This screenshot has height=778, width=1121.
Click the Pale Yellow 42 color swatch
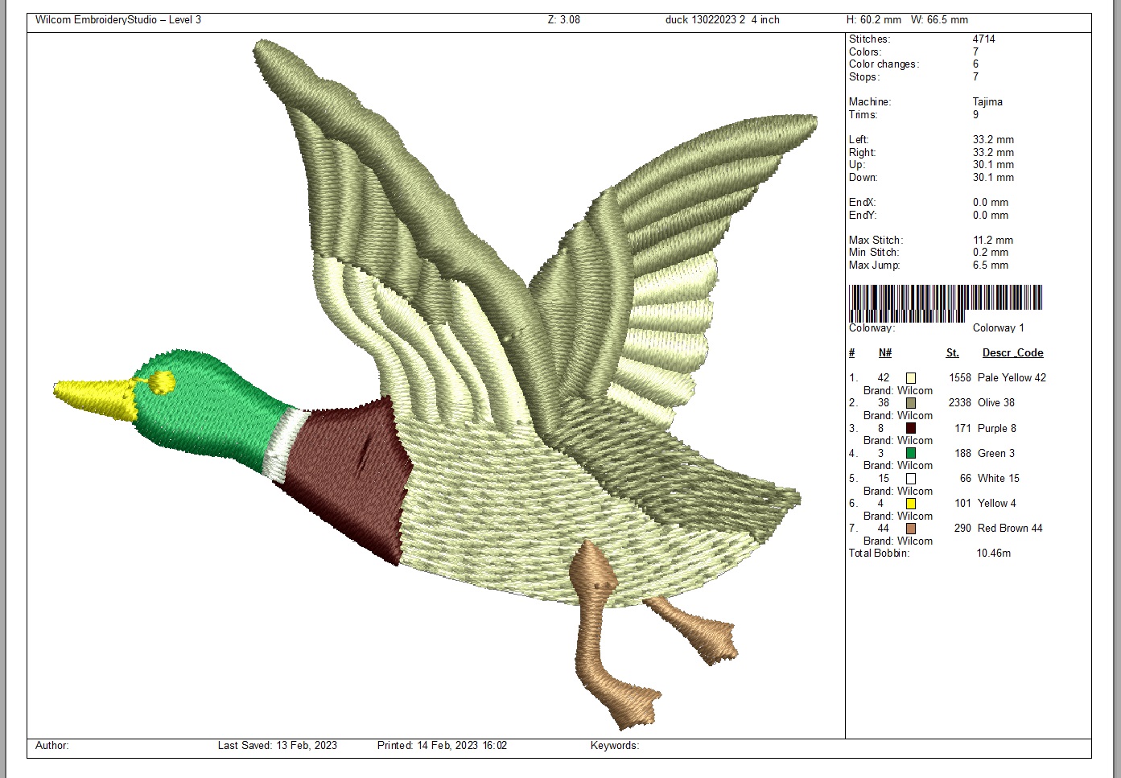[910, 378]
